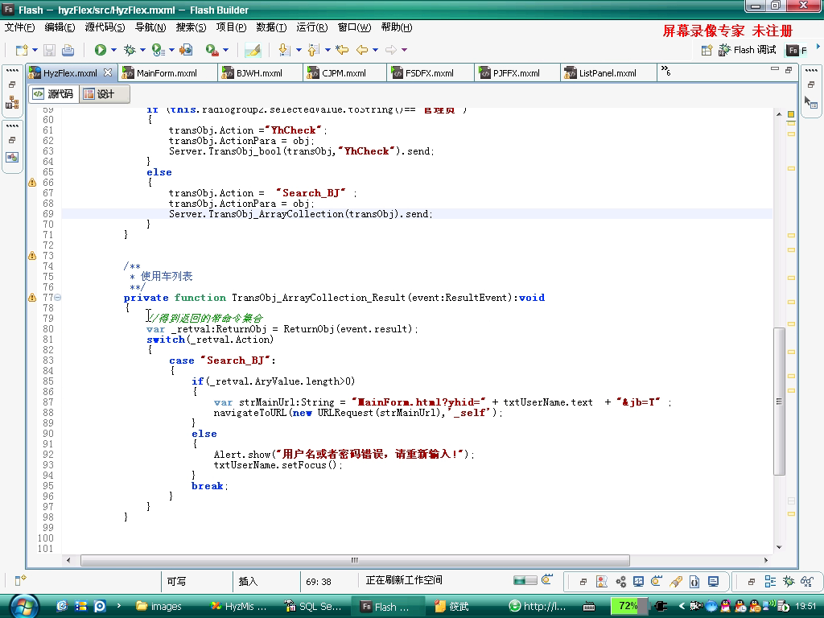Open the 编辑(E) menu
This screenshot has width=824, height=618.
(60, 27)
